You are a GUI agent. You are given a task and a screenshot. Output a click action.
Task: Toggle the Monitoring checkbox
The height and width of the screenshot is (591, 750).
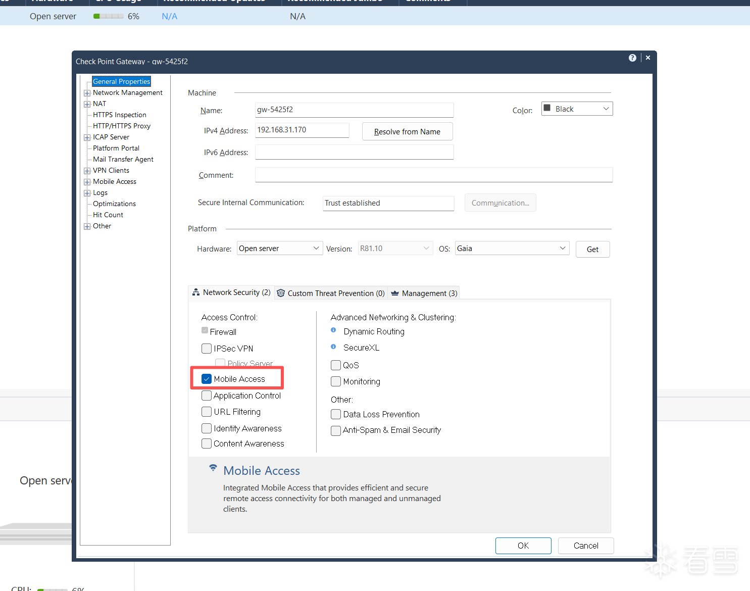tap(336, 381)
